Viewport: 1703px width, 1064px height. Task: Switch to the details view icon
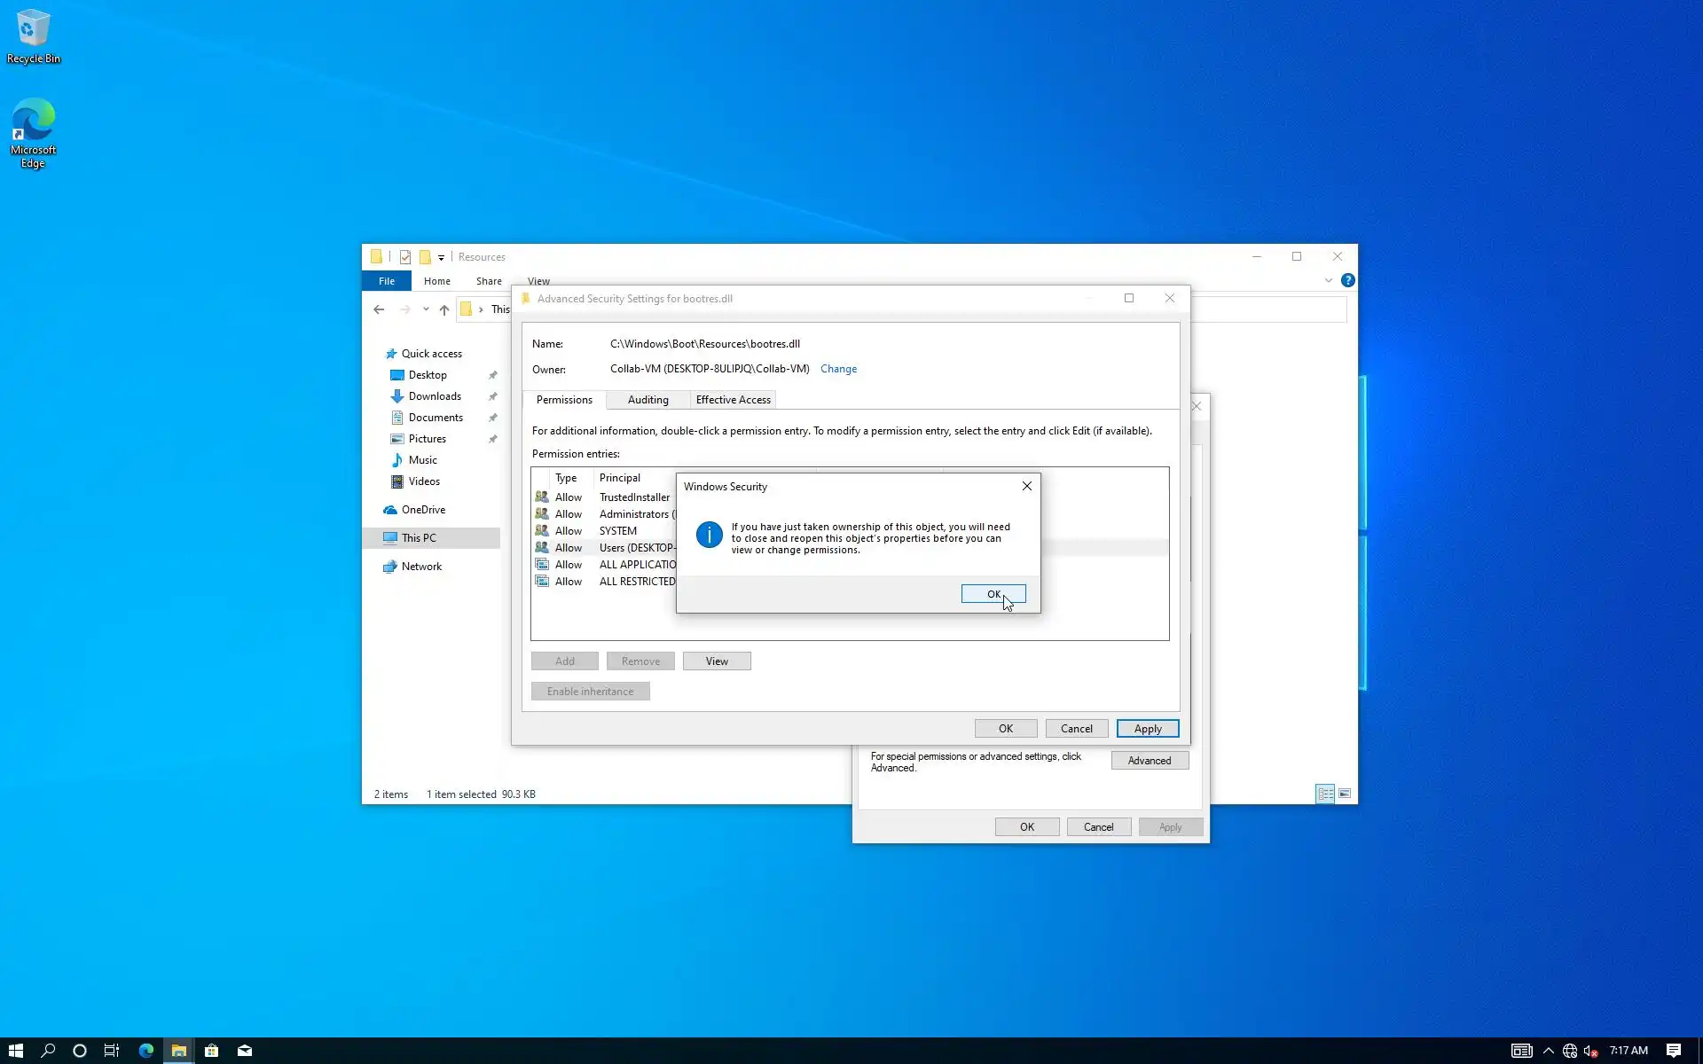point(1325,794)
